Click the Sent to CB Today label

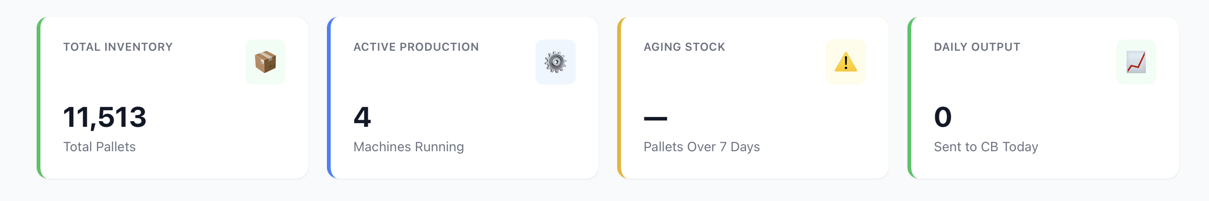(x=986, y=147)
